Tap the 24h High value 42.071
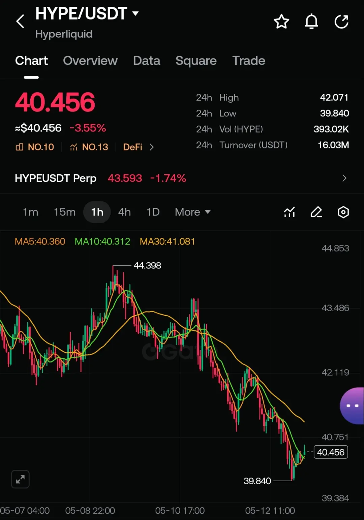This screenshot has width=364, height=520. click(x=334, y=97)
